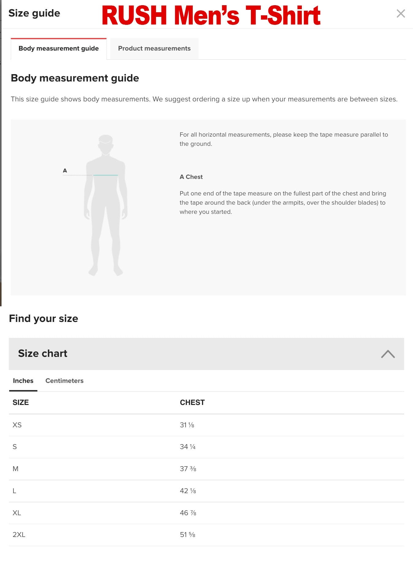413x567 pixels.
Task: Click the S size row
Action: point(206,447)
